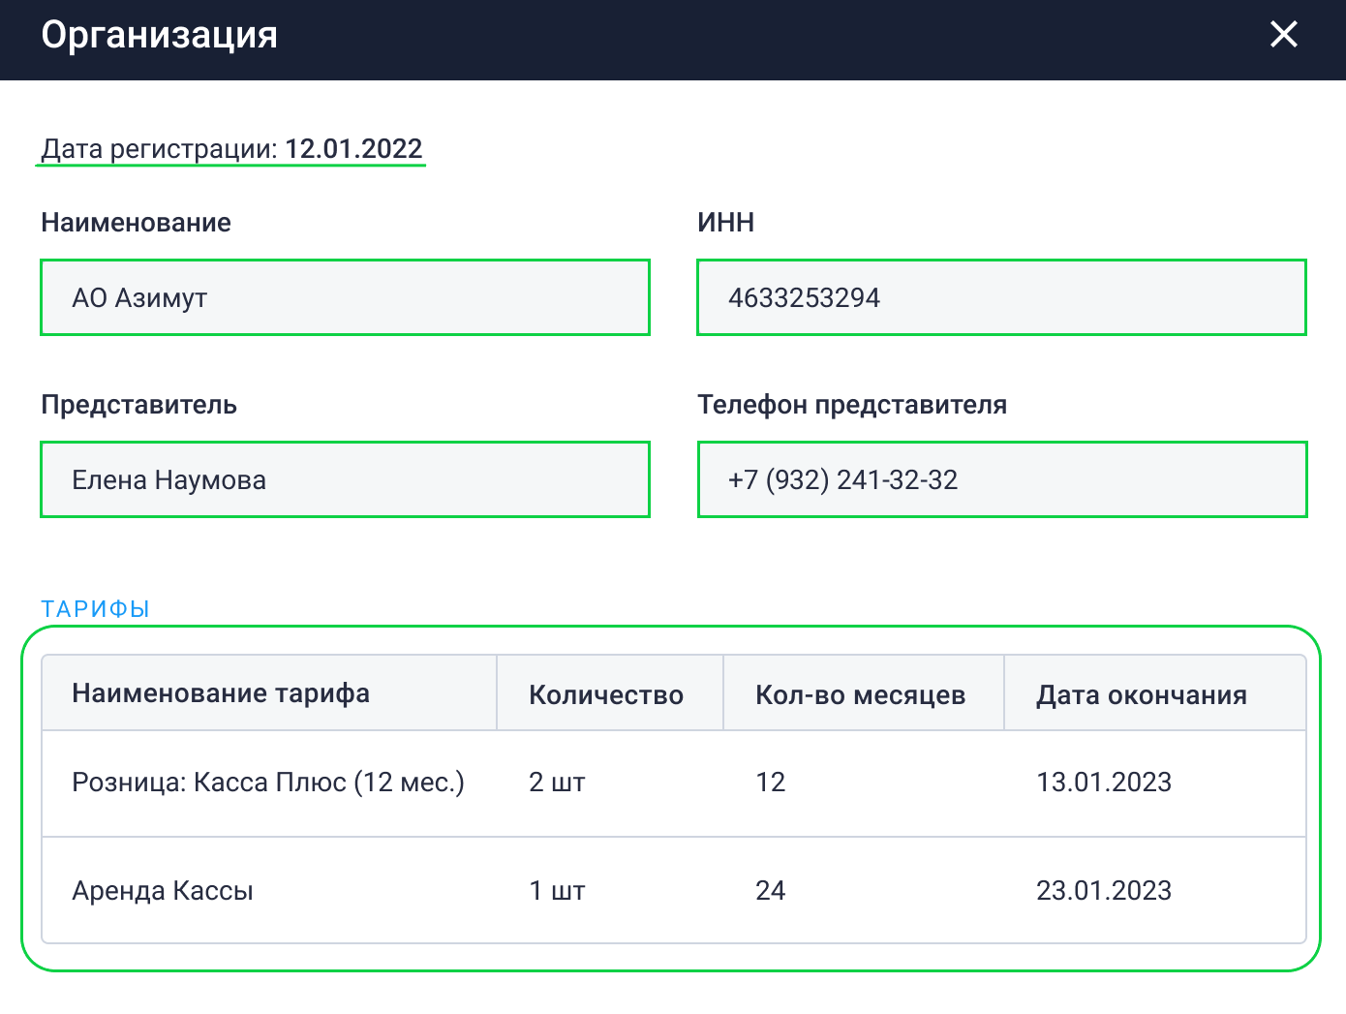
Task: Click the 12 months cell
Action: (x=771, y=783)
